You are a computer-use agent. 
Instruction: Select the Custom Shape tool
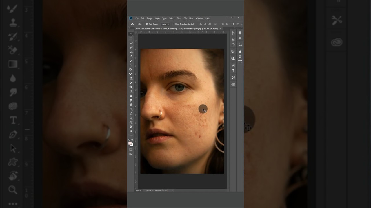(131, 122)
